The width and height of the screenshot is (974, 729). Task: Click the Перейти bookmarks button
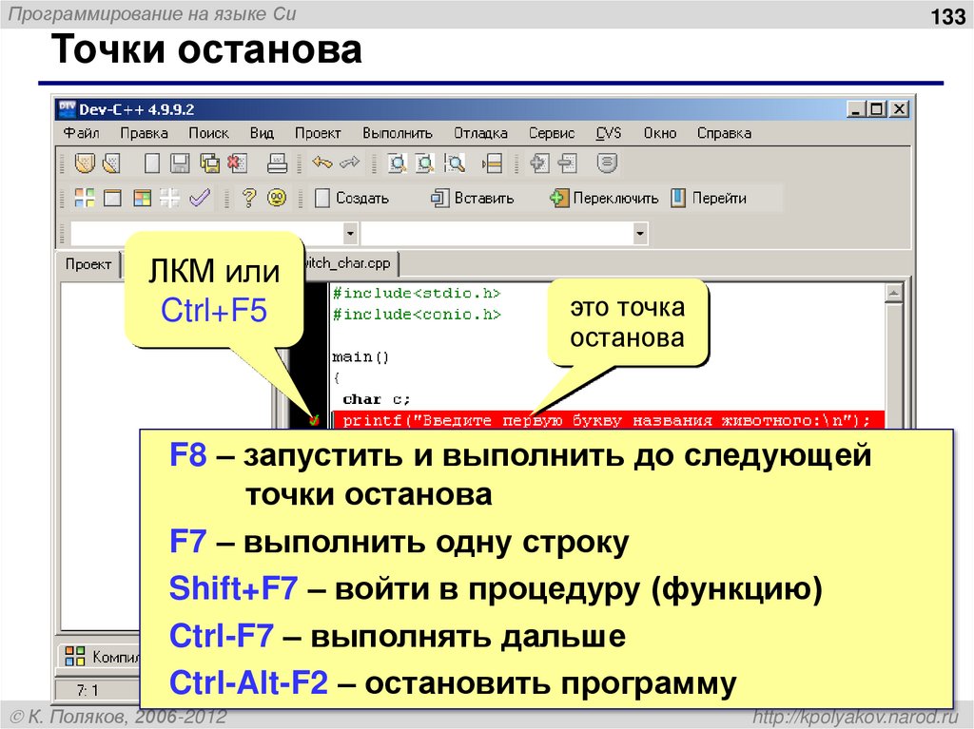tap(709, 198)
